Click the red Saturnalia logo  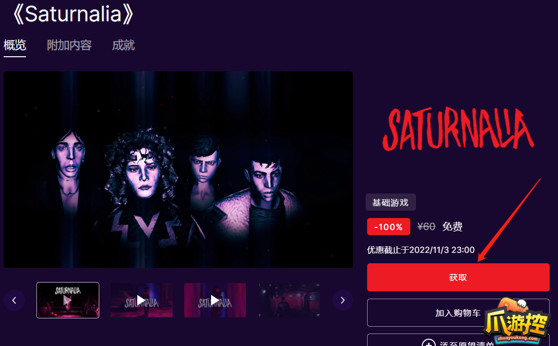[x=458, y=129]
